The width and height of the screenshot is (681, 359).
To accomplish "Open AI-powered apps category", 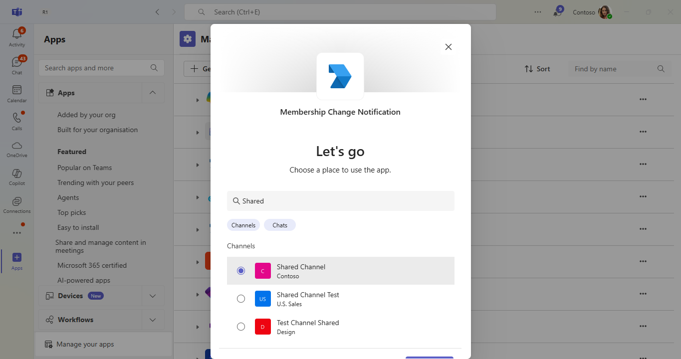I will [84, 280].
